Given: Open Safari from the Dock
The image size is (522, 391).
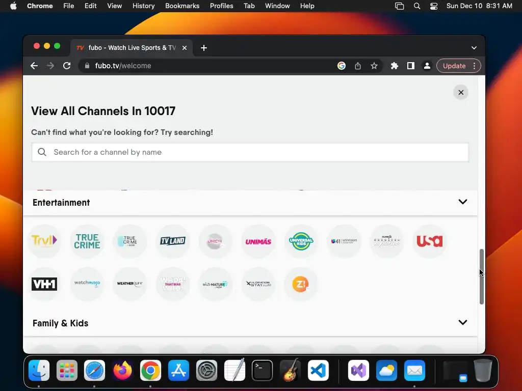Looking at the screenshot, I should click(x=94, y=371).
